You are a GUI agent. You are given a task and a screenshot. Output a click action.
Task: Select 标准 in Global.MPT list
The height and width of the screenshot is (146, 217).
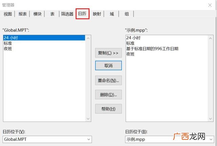pyautogui.click(x=44, y=43)
